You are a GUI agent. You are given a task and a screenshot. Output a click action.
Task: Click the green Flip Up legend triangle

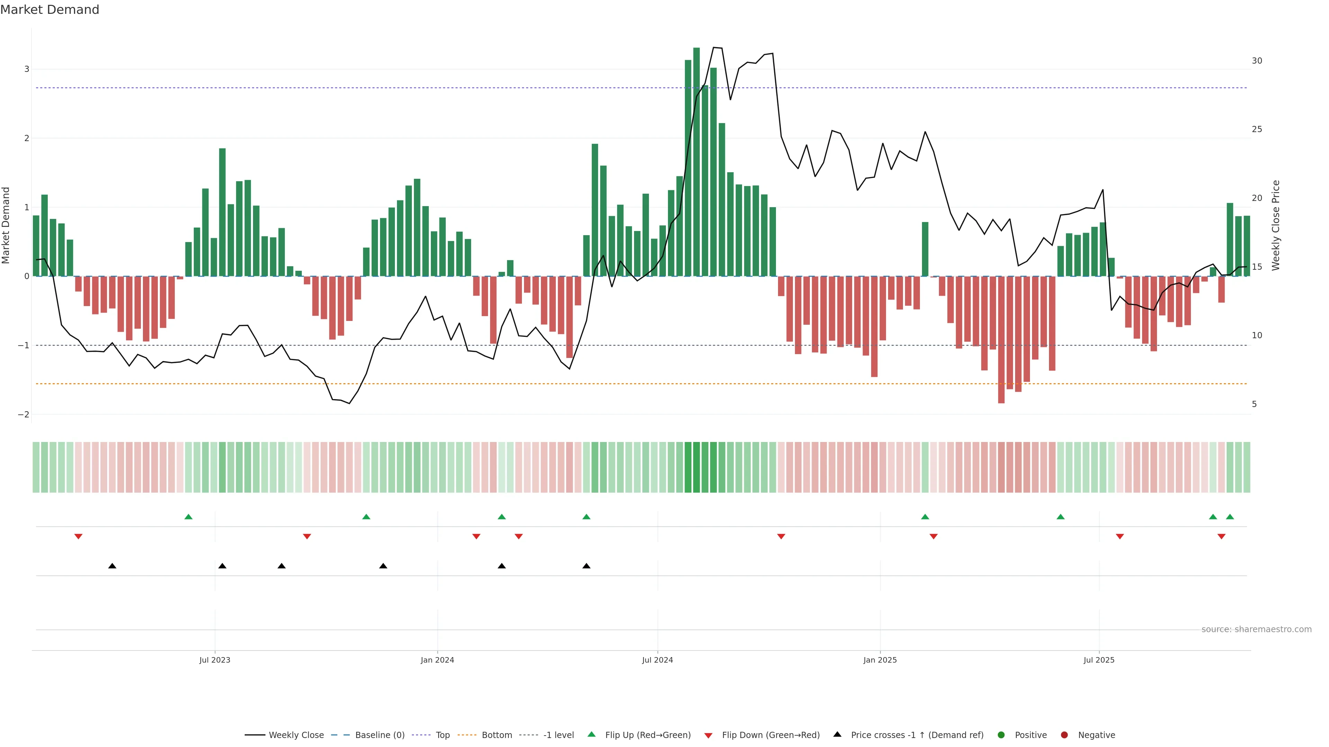(591, 734)
